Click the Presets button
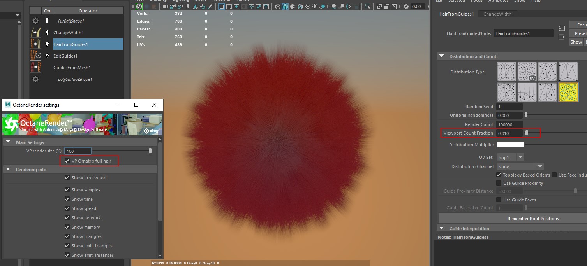 click(x=578, y=33)
